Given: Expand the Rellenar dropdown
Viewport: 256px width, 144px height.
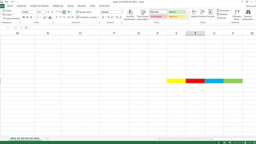Looking at the screenshot, I should coord(228,14).
